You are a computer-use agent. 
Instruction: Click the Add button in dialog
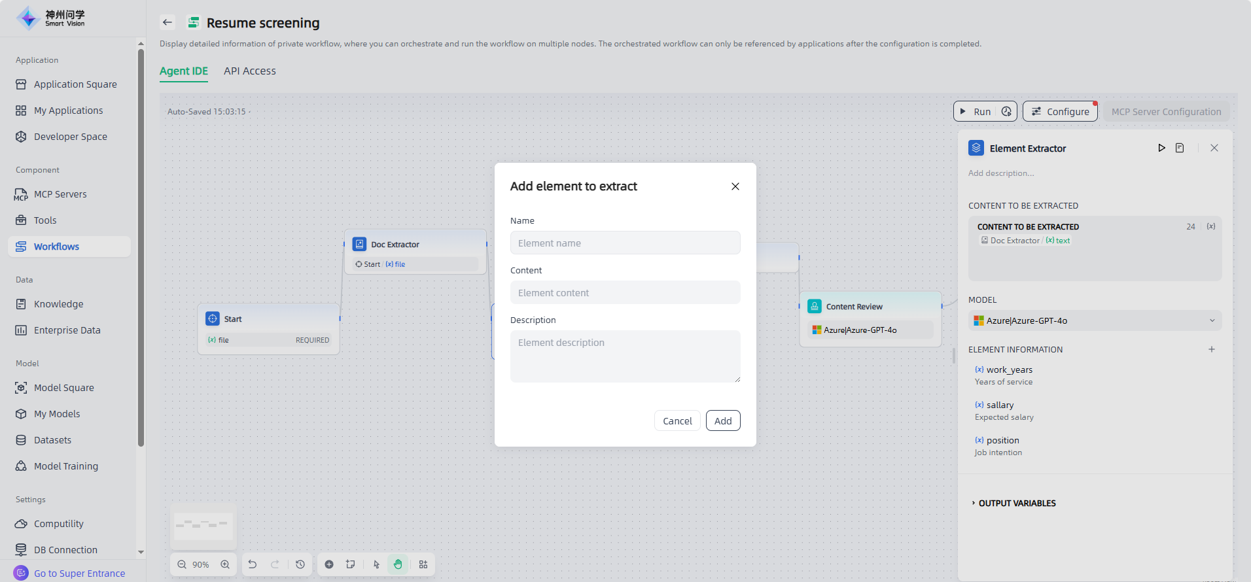[723, 420]
